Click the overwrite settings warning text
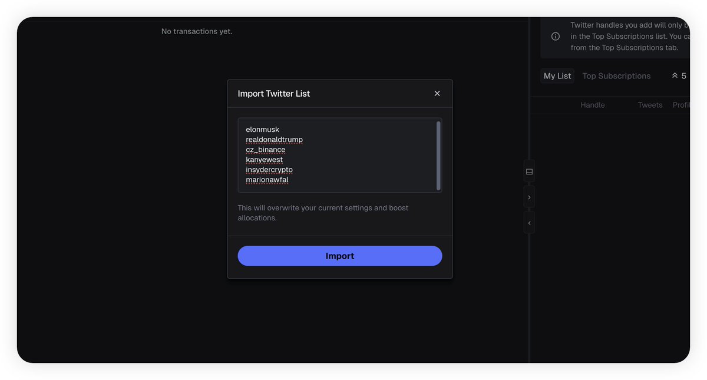The width and height of the screenshot is (707, 380). coord(323,213)
